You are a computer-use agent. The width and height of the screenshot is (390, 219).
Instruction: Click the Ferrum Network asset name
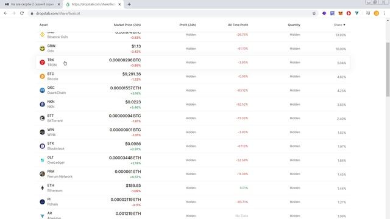point(60,176)
